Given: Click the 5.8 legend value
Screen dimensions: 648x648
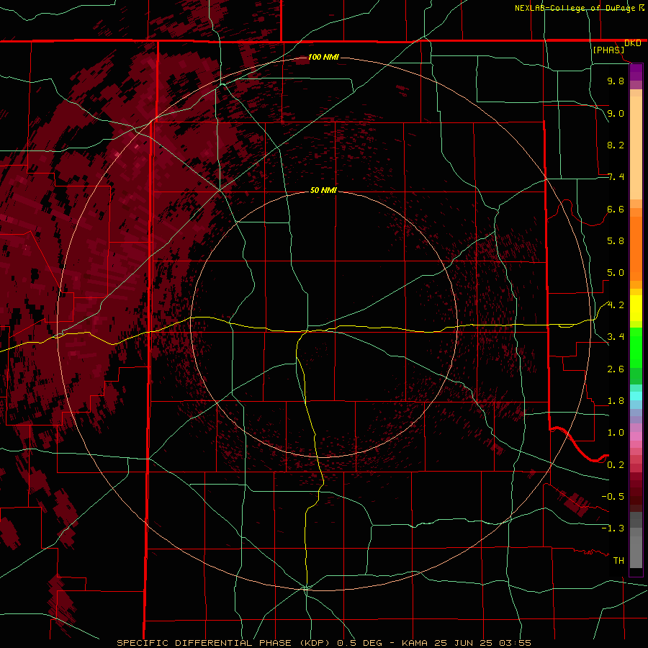Looking at the screenshot, I should 616,241.
